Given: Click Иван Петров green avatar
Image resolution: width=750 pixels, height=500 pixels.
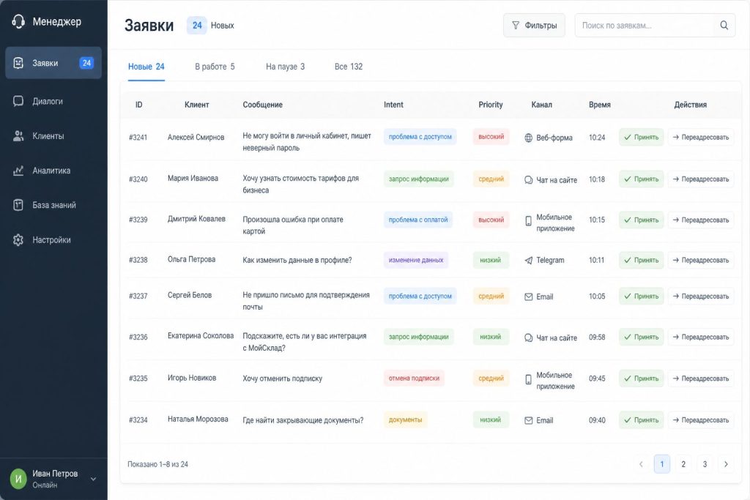Looking at the screenshot, I should tap(18, 479).
